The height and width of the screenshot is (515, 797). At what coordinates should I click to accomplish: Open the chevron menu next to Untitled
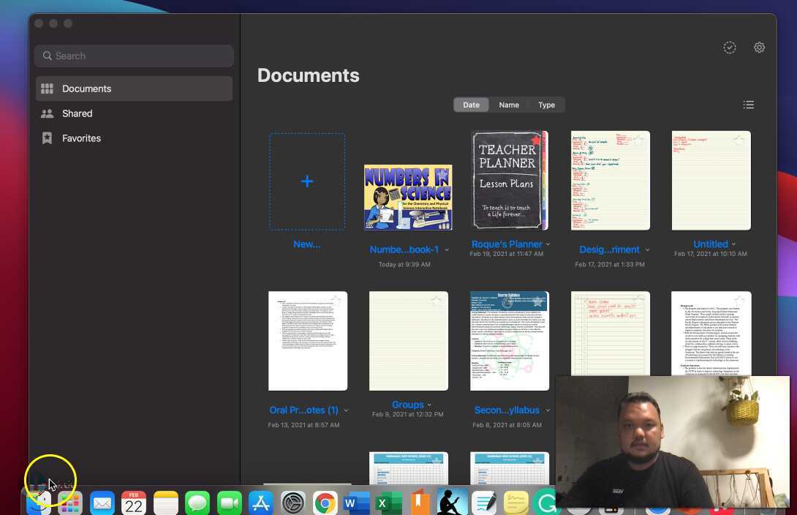click(733, 244)
